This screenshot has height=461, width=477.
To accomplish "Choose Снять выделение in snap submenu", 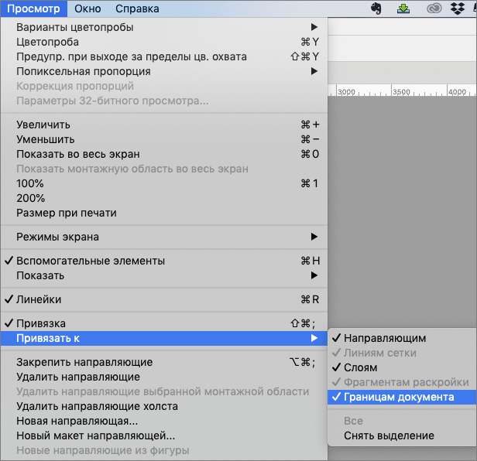I will (402, 435).
